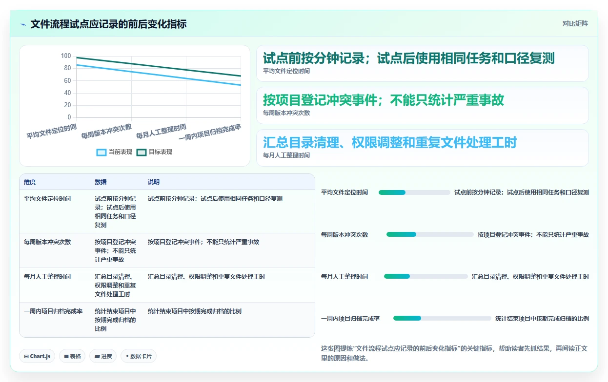Click the lightning icon beside the title
Screen dimensions: 608x382
point(23,24)
